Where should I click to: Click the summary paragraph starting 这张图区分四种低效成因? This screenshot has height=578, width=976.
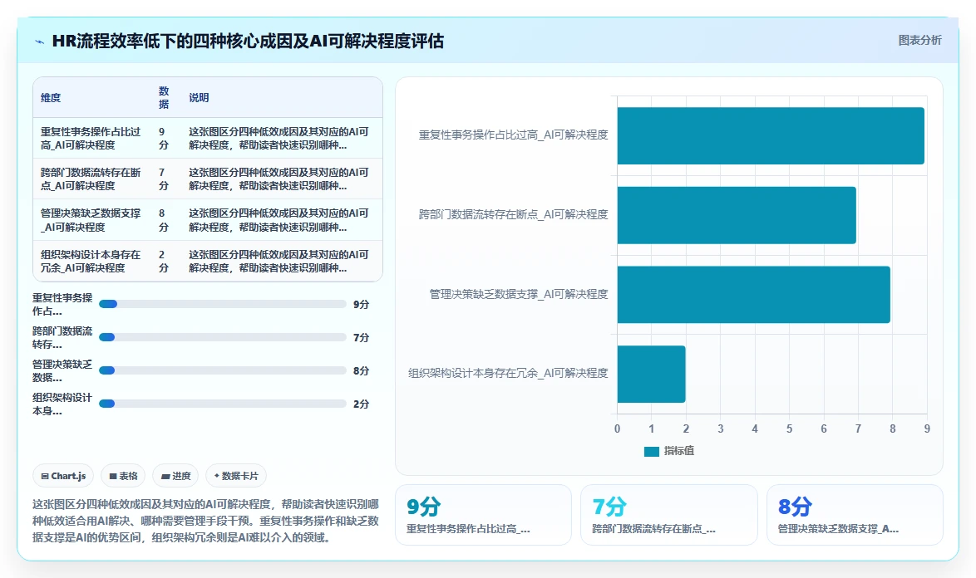click(205, 521)
